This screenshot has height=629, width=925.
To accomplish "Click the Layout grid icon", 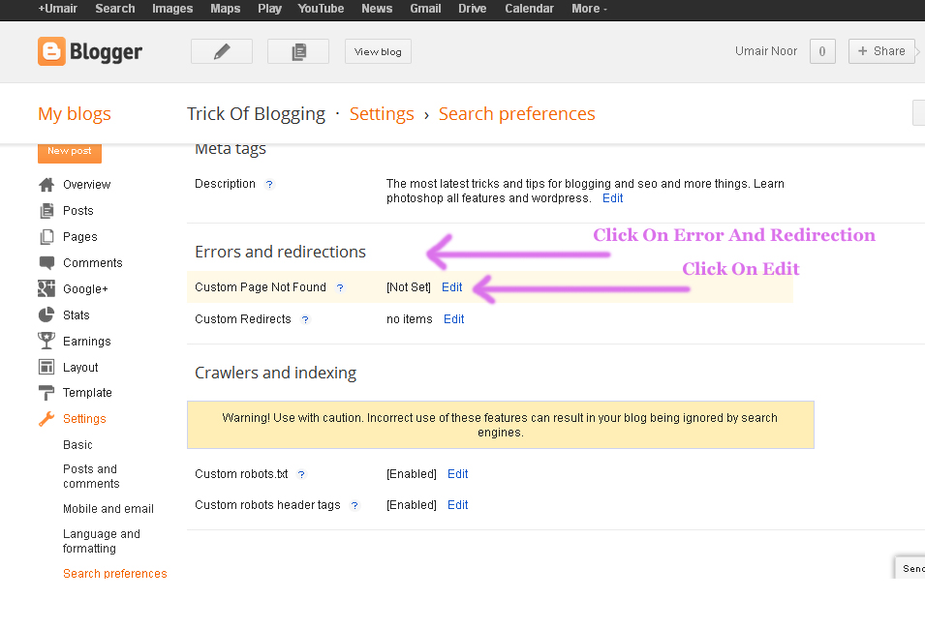I will coord(46,367).
